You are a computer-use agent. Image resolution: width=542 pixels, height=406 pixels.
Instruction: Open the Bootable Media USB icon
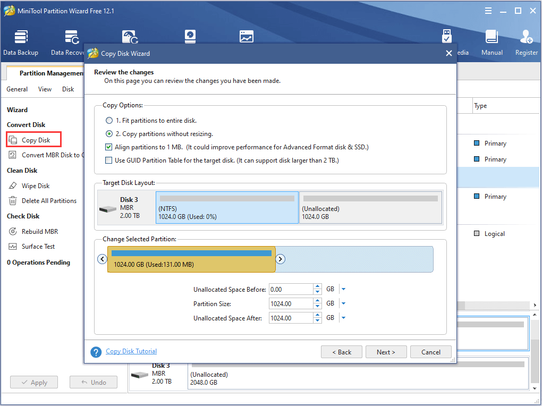click(x=446, y=36)
